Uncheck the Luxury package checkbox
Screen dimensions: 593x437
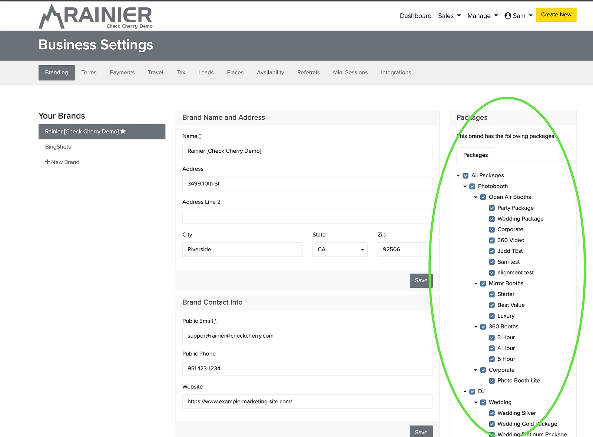492,316
